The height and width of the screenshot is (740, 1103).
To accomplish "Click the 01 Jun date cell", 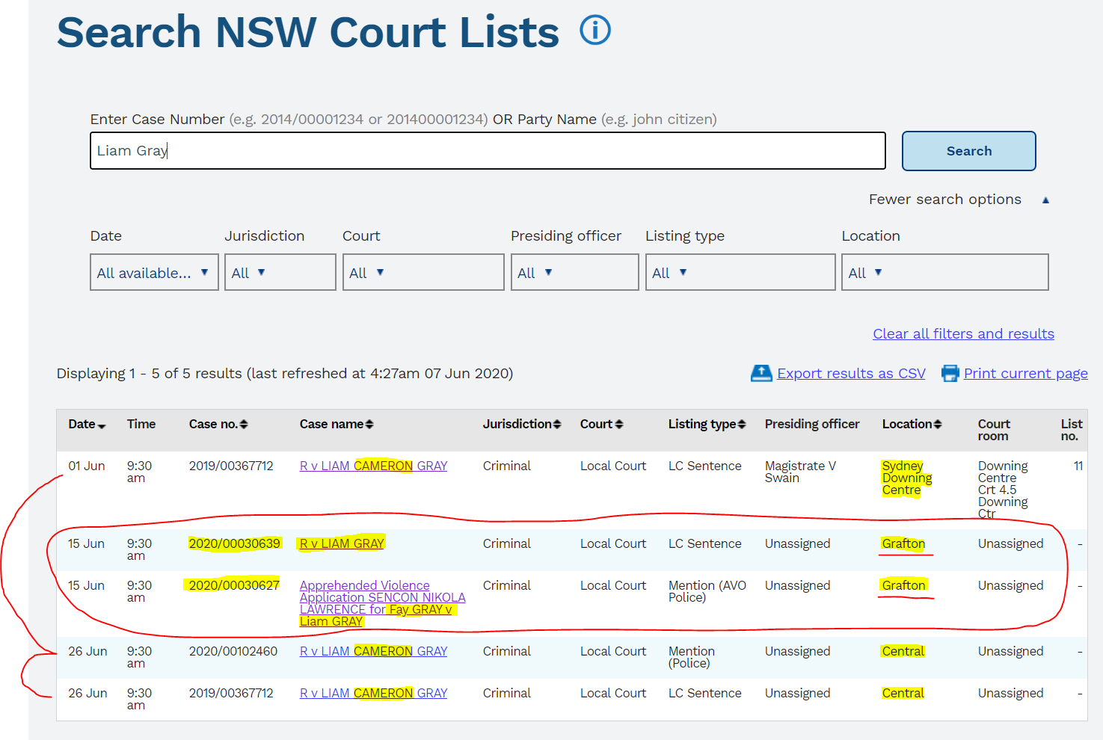I will pyautogui.click(x=87, y=466).
